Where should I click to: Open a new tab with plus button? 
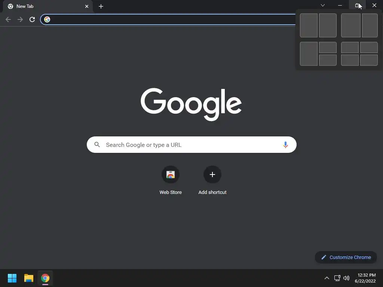click(x=101, y=6)
